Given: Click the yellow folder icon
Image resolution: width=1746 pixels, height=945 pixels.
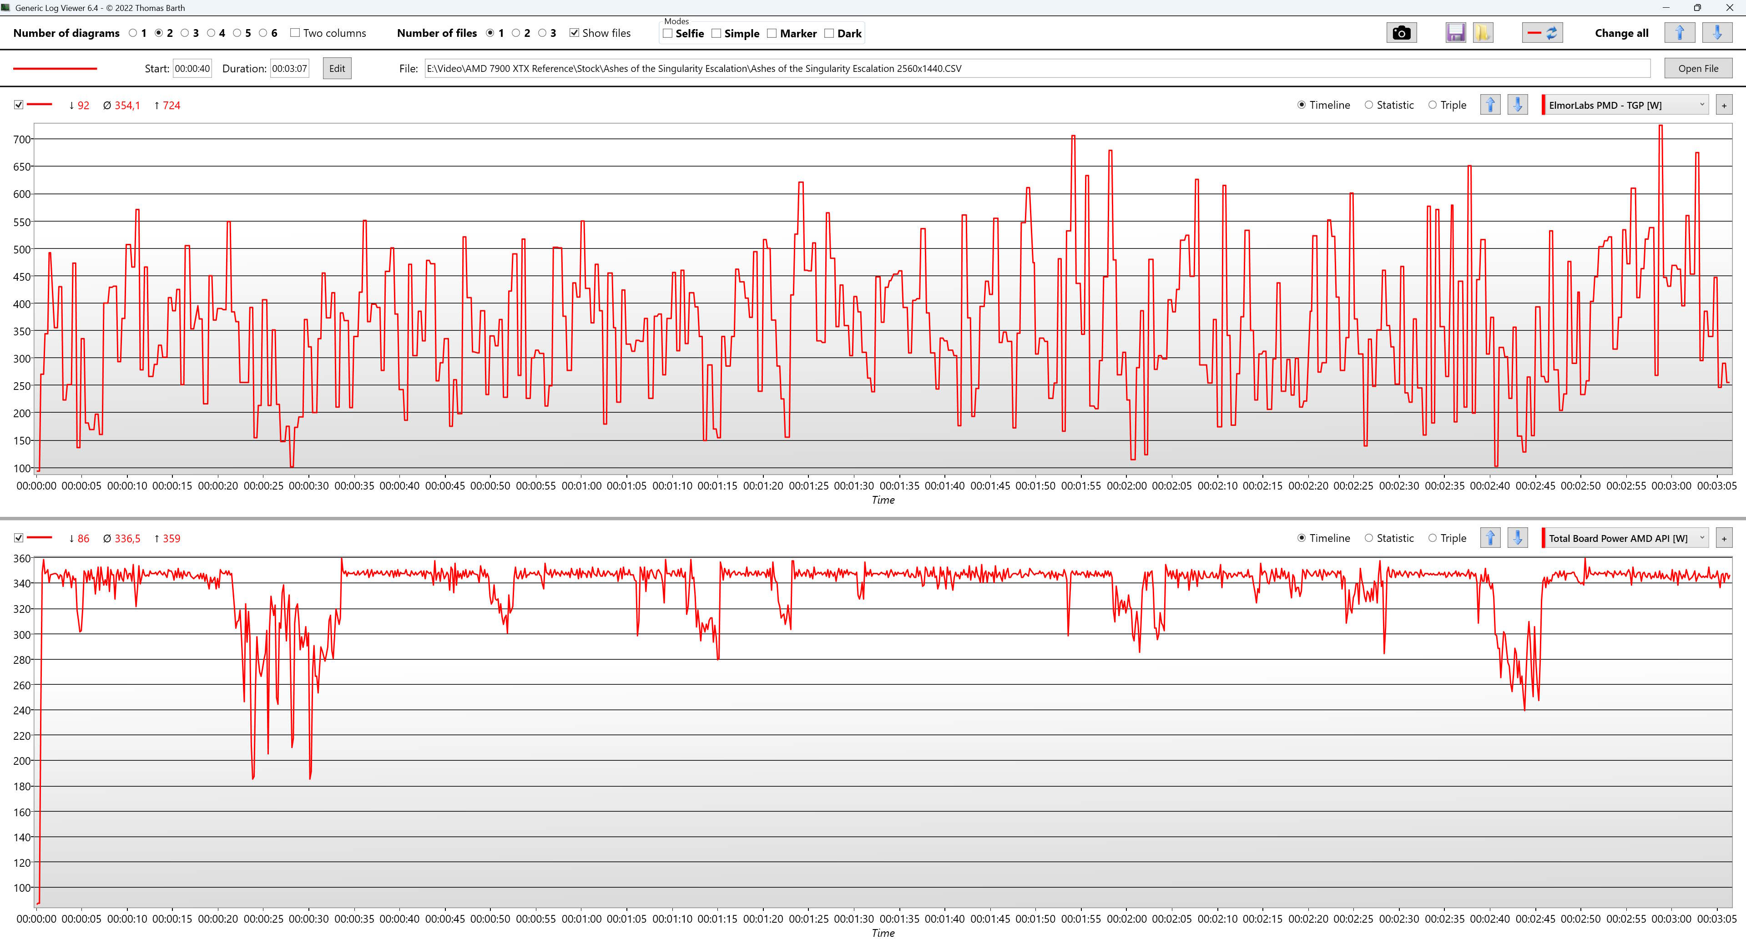Looking at the screenshot, I should [x=1482, y=33].
